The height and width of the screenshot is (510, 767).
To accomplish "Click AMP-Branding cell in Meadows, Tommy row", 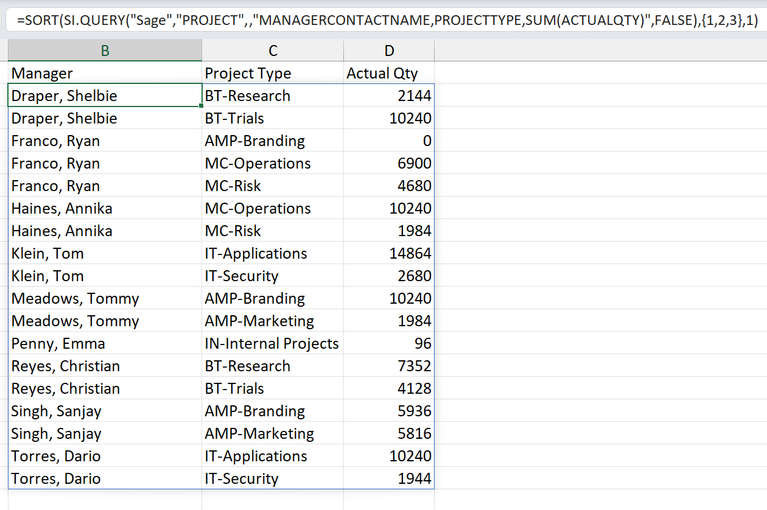I will [273, 298].
